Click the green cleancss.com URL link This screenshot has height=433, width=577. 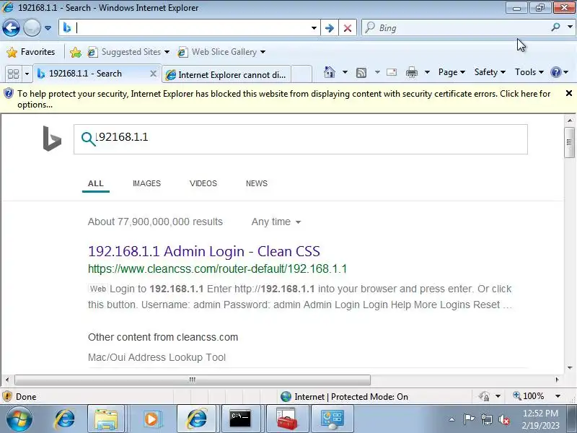[x=217, y=268]
